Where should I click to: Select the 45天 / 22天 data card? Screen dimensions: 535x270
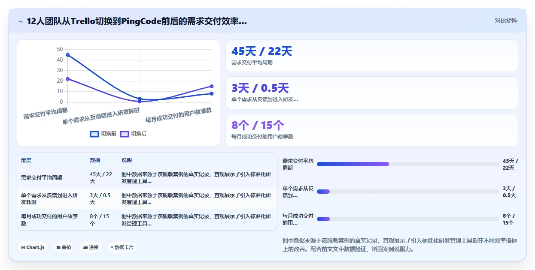tap(371, 56)
